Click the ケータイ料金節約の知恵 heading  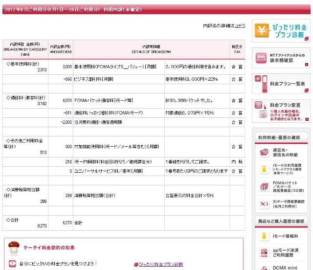click(49, 247)
